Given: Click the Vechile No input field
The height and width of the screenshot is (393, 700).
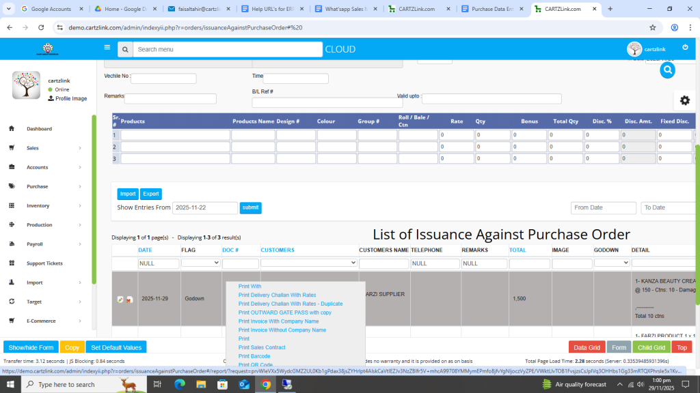Looking at the screenshot, I should coord(163,78).
